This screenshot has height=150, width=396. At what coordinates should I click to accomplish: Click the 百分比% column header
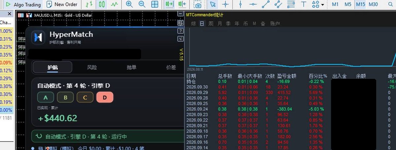pos(318,76)
